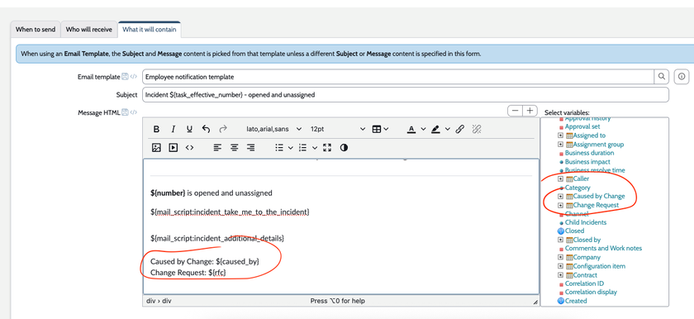Viewport: 694px width, 319px height.
Task: Redo the last undone edit
Action: [x=222, y=129]
